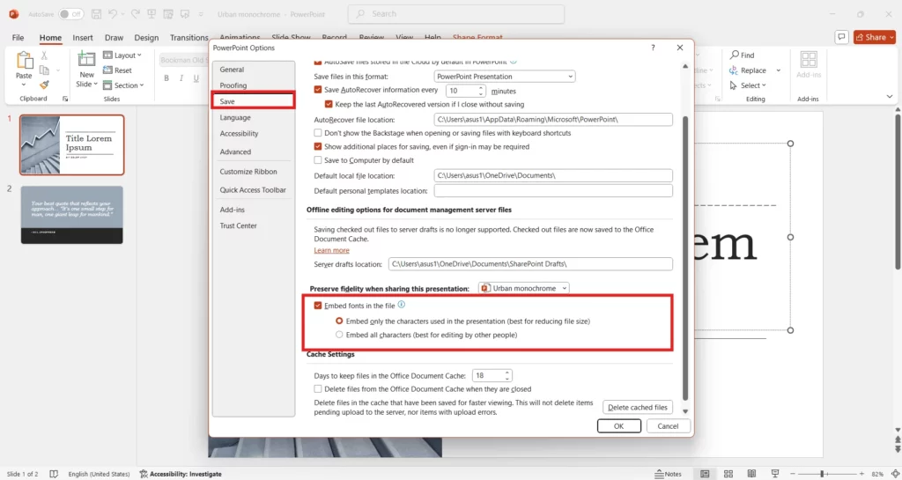Open the Urban monochrome presentation dropdown
This screenshot has height=480, width=902.
[524, 288]
